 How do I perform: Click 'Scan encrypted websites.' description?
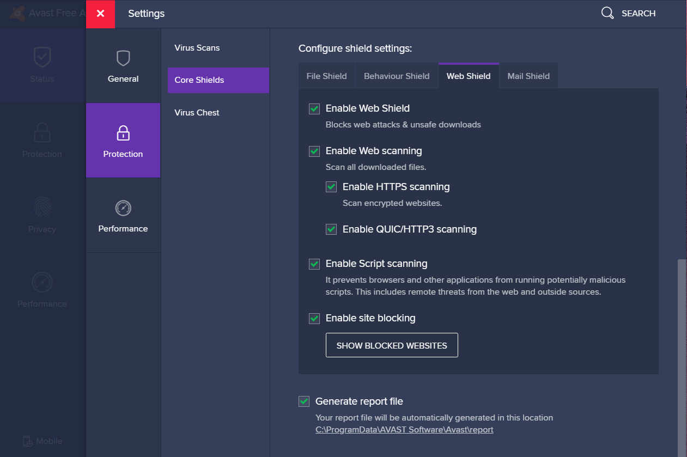coord(392,203)
